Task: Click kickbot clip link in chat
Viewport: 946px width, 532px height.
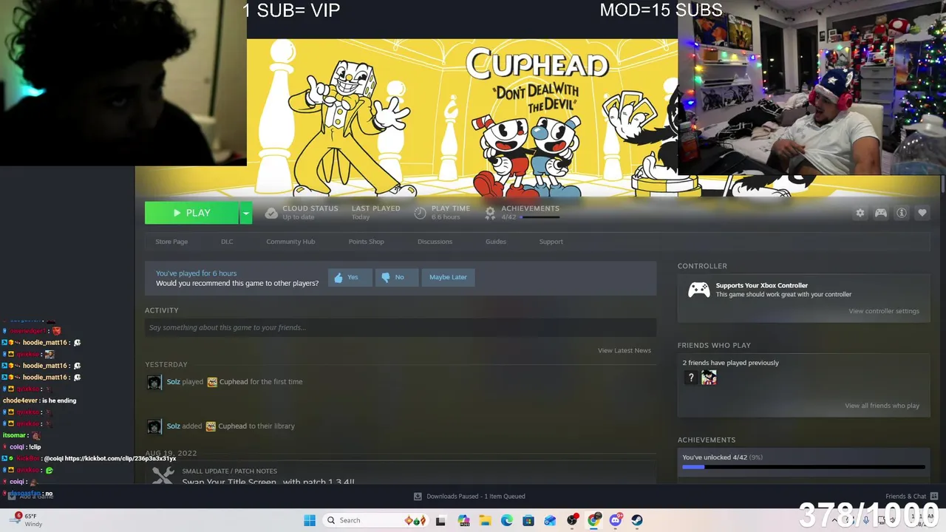Action: (120, 459)
